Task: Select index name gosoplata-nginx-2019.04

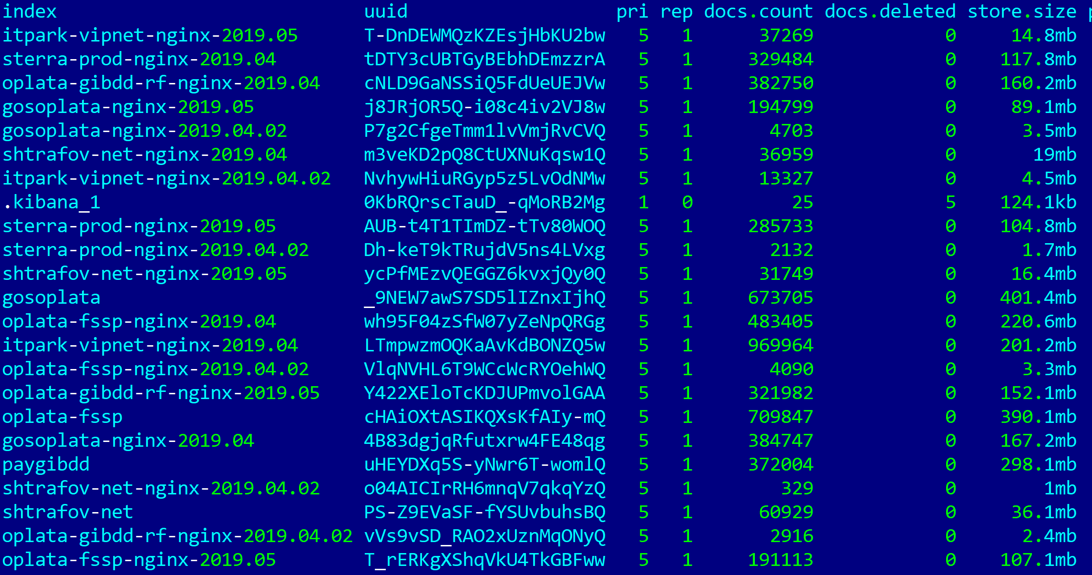Action: pyautogui.click(x=128, y=441)
